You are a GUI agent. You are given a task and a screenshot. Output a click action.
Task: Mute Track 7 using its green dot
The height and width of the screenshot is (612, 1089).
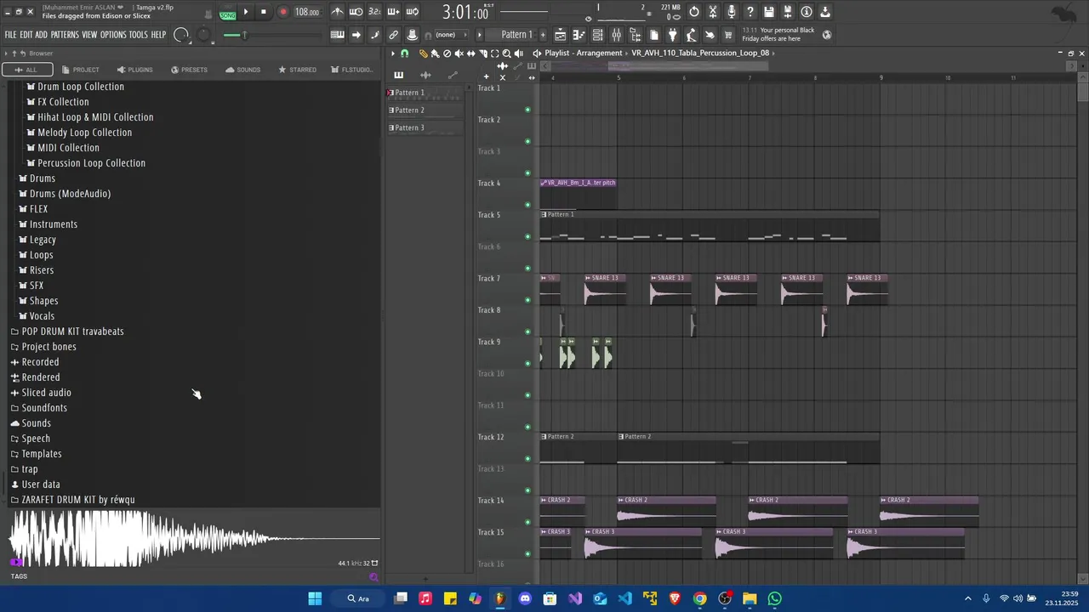pos(527,300)
